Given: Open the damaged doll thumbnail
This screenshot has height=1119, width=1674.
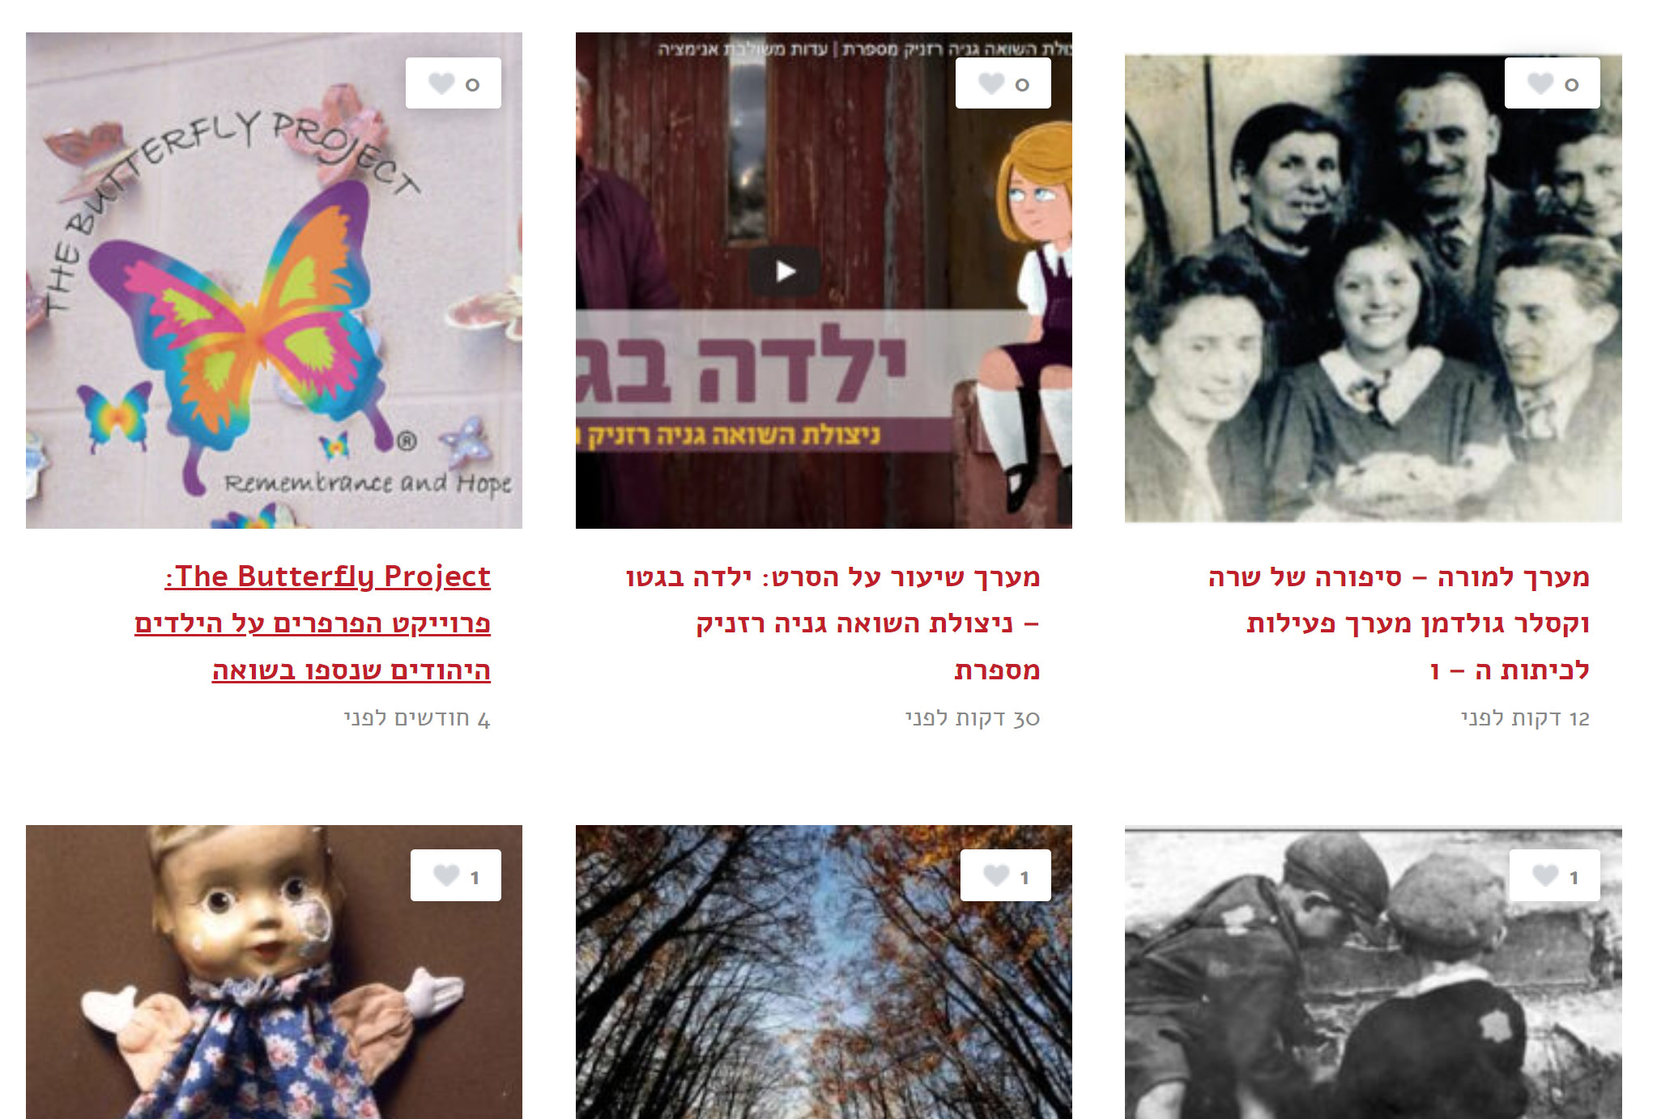Looking at the screenshot, I should coord(274,972).
